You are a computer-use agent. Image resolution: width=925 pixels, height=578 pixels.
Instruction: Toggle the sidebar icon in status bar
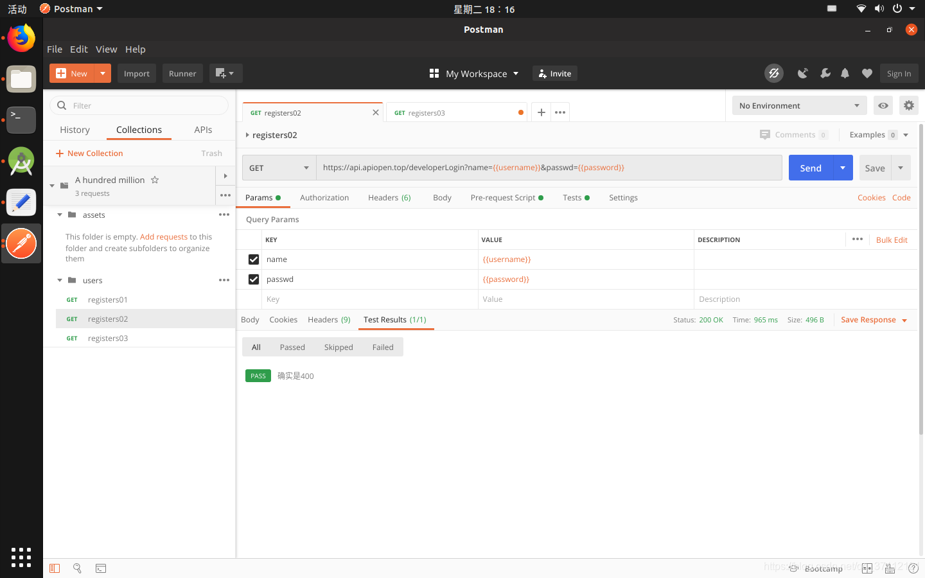pyautogui.click(x=55, y=568)
